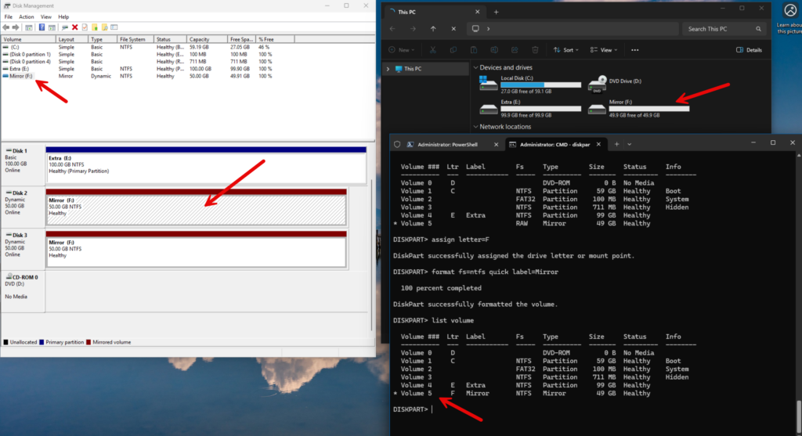The height and width of the screenshot is (436, 802).
Task: Click the Capacity column header
Action: 207,39
